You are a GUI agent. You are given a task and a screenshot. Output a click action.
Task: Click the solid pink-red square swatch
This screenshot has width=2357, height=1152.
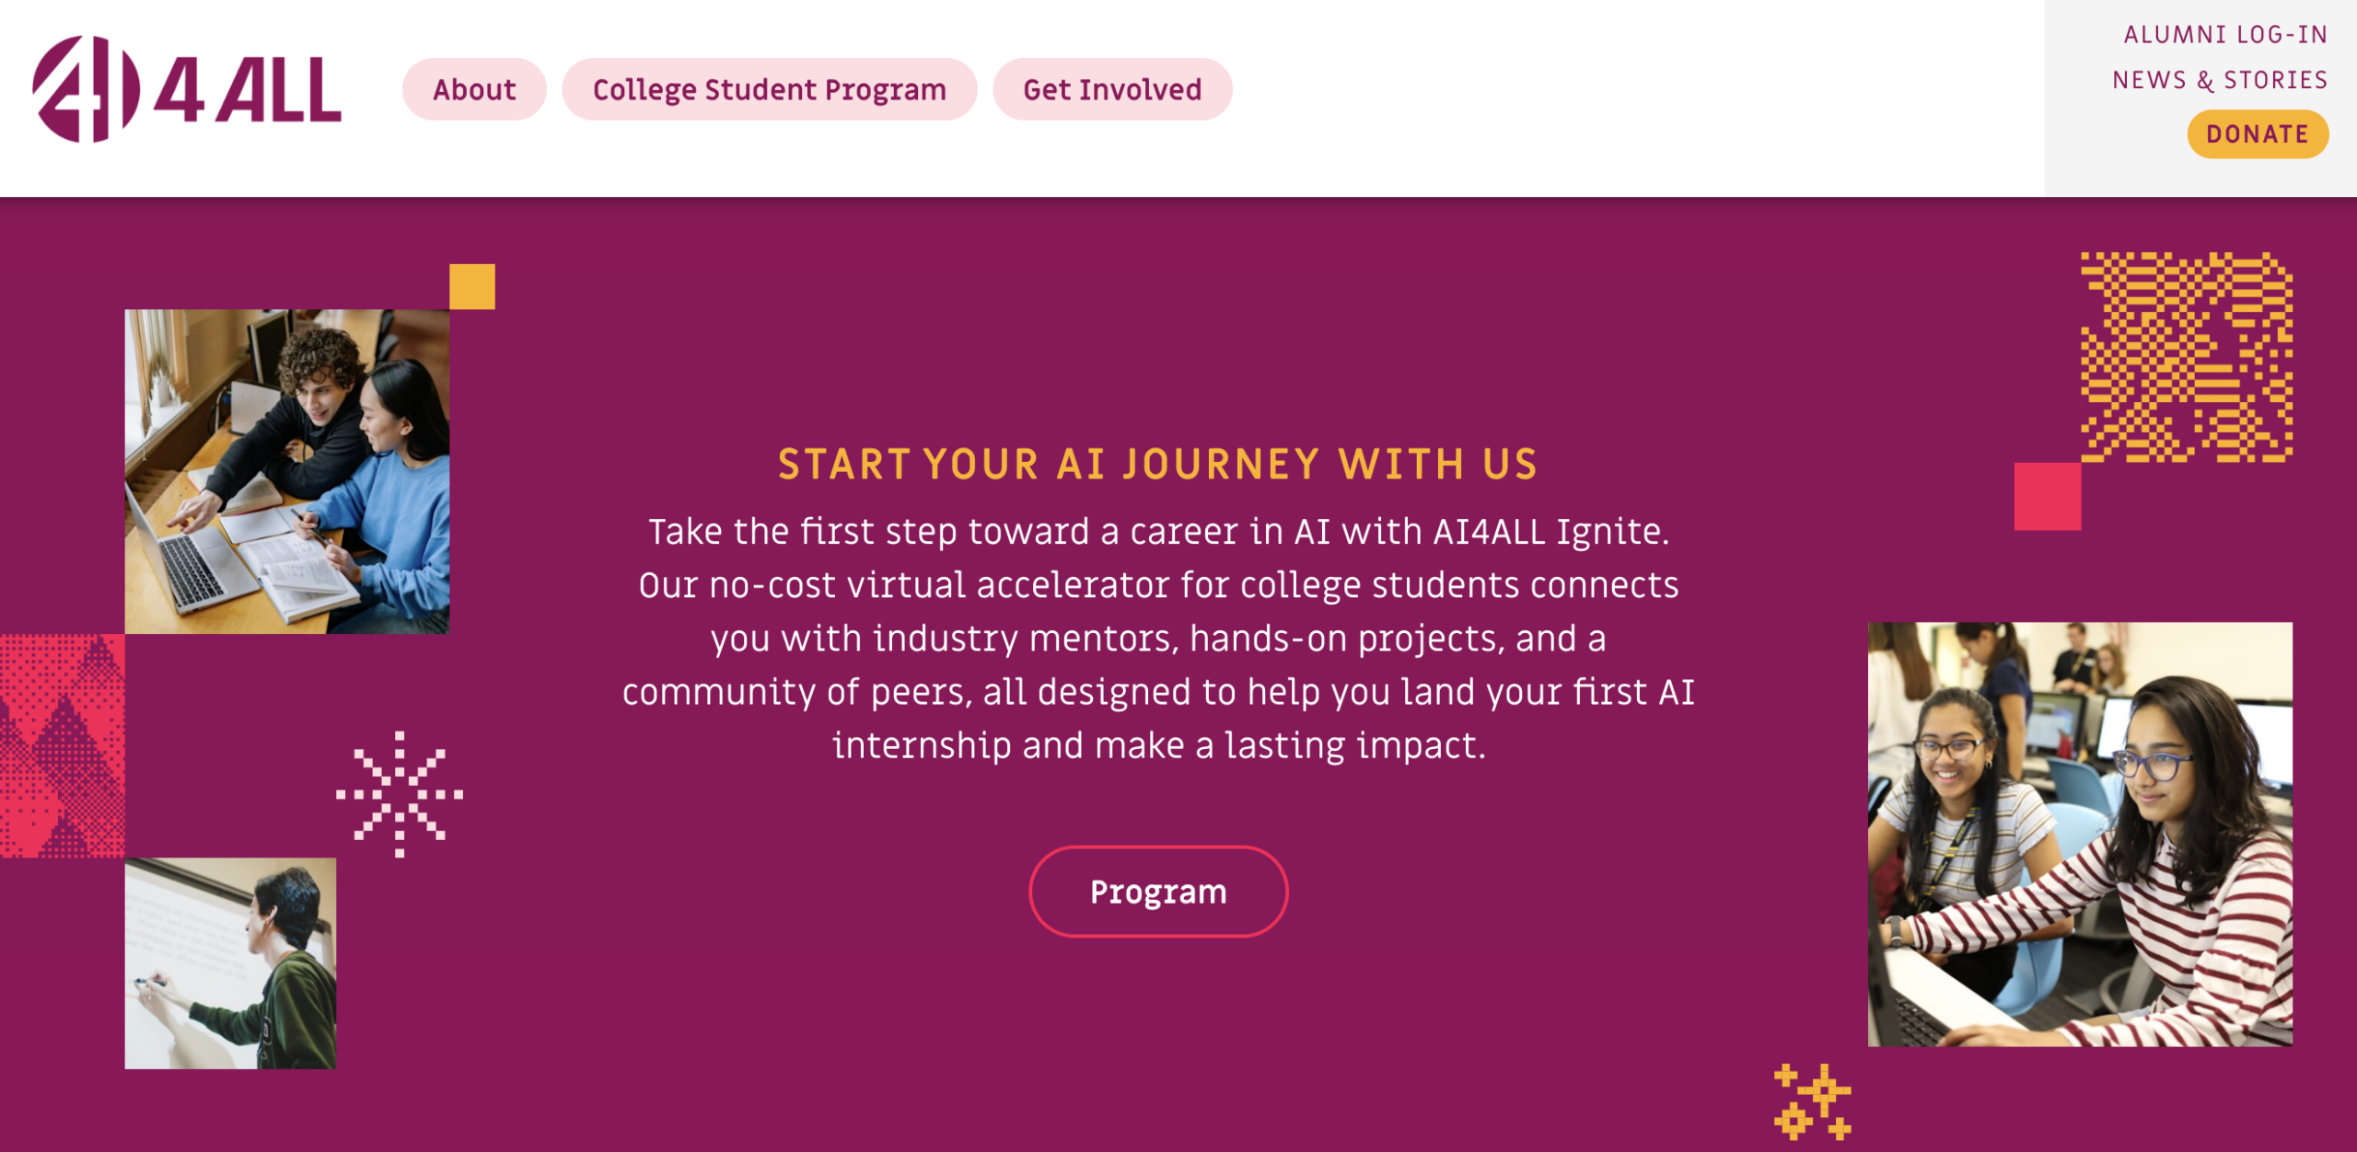coord(2047,497)
